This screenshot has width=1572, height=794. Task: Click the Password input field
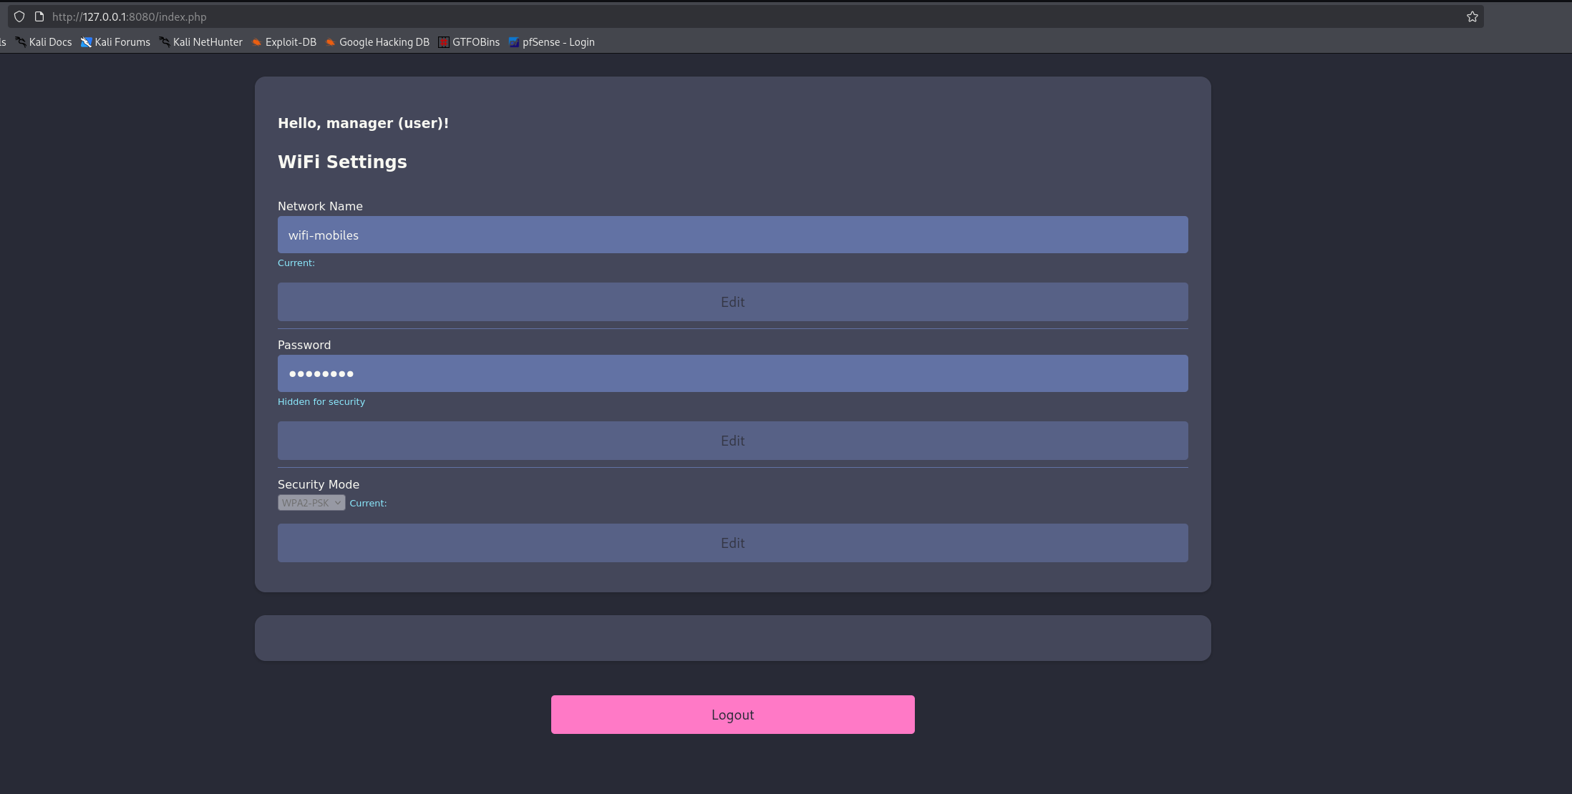[732, 373]
